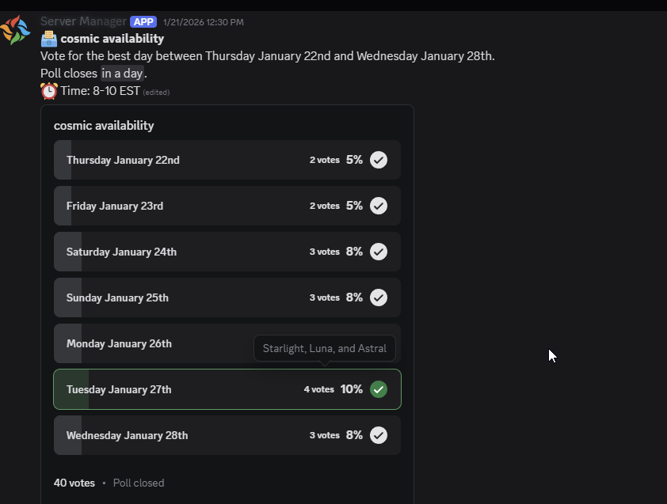Toggle the Friday January 23rd checkmark
The width and height of the screenshot is (667, 504).
click(379, 206)
